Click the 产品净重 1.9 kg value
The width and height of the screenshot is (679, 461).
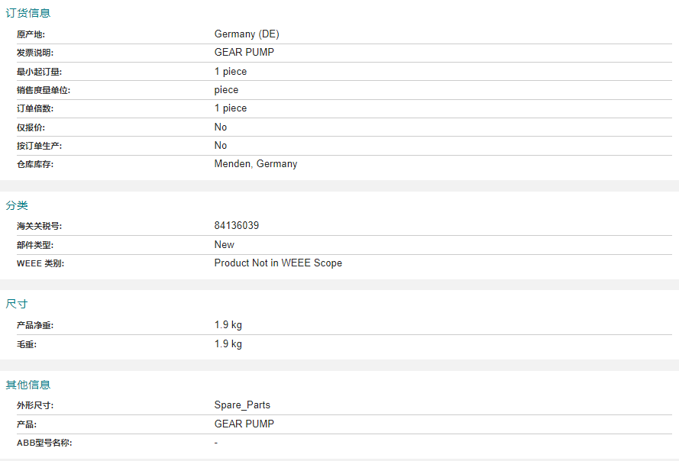tap(228, 325)
